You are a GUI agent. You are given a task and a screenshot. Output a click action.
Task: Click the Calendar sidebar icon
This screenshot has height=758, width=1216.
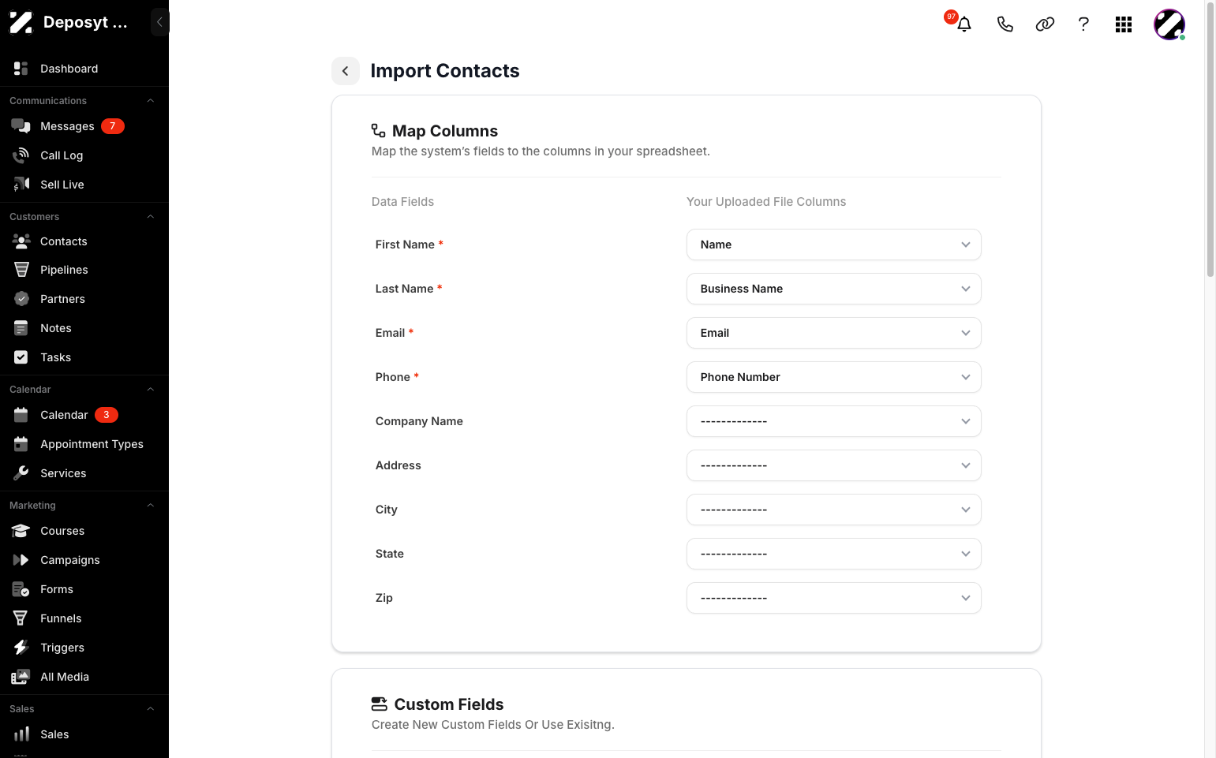click(21, 415)
